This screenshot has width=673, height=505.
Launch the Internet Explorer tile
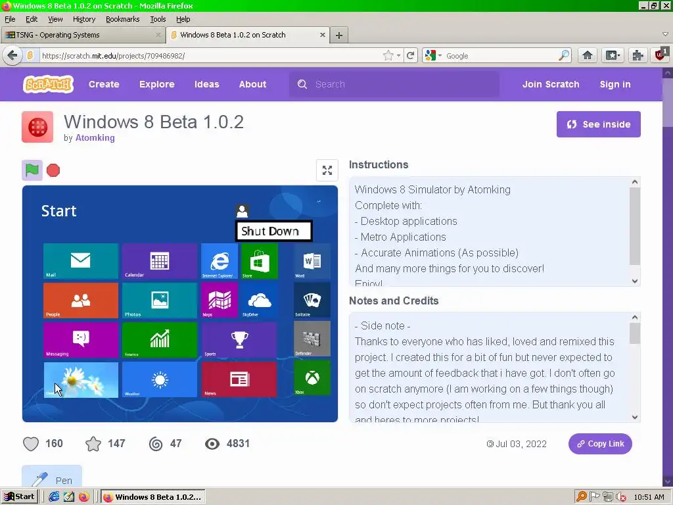pyautogui.click(x=220, y=261)
